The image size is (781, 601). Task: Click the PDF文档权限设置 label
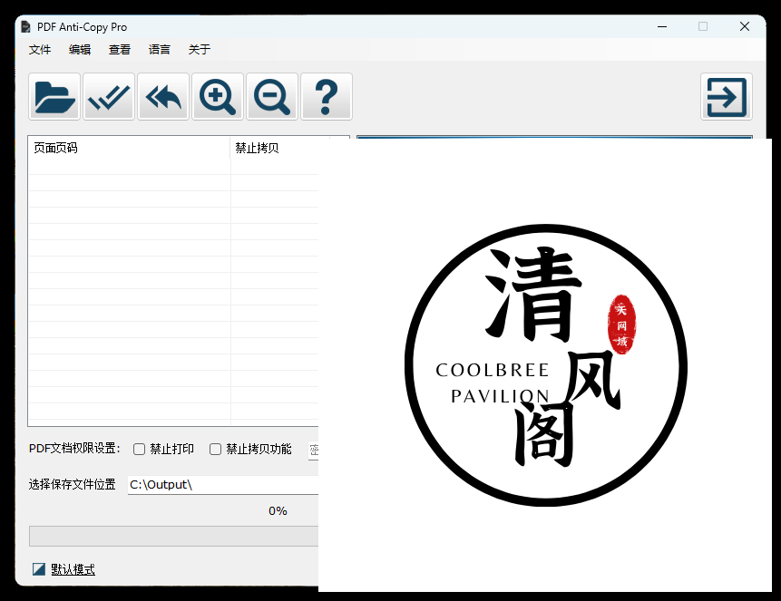pyautogui.click(x=74, y=449)
